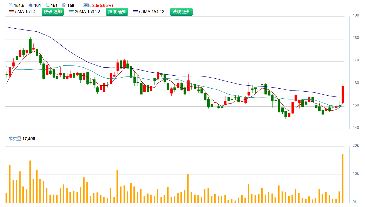Viewport: 365px width, 207px height.
Task: Click the 5MA:151.4 legend label
Action: click(x=26, y=12)
